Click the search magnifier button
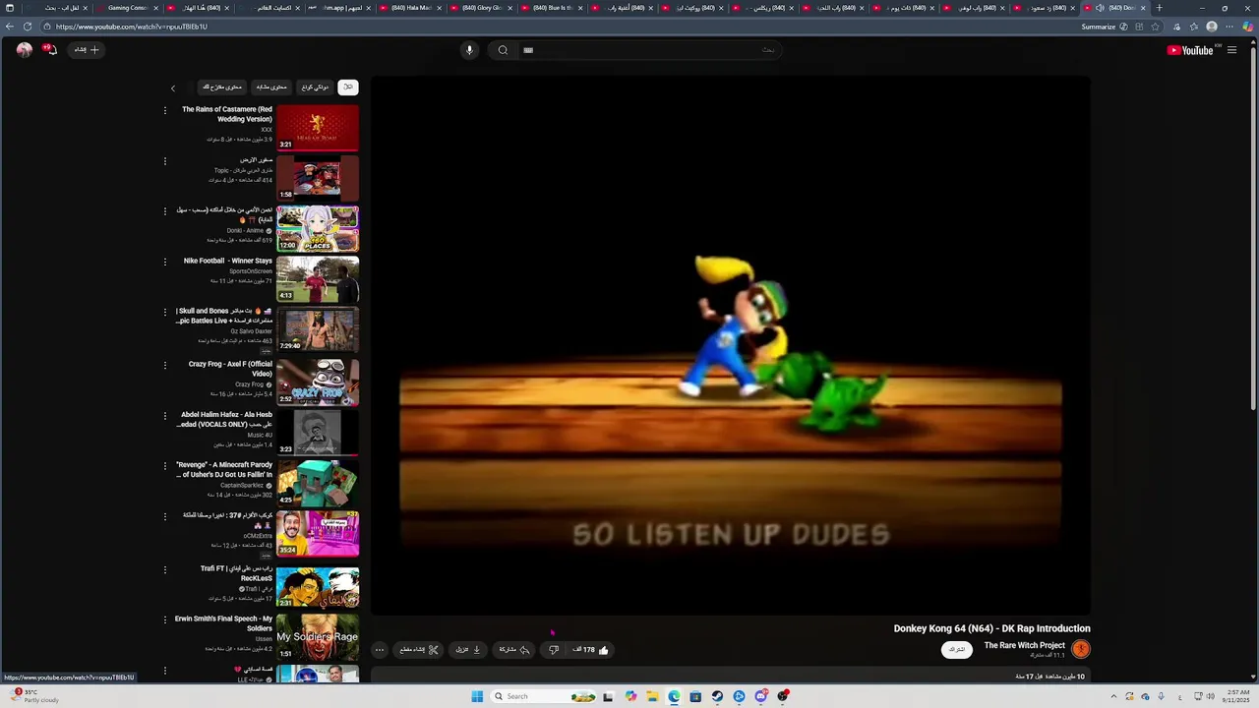This screenshot has width=1259, height=708. click(x=503, y=50)
